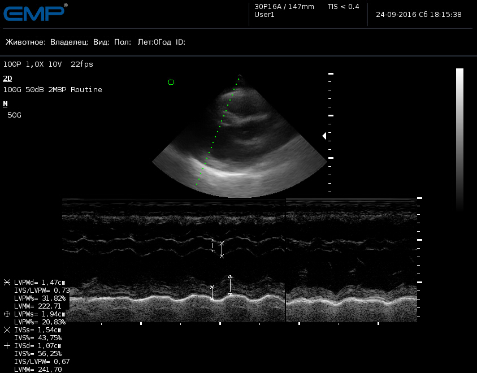
Task: Click the '22fps' frame rate value
Action: 82,64
